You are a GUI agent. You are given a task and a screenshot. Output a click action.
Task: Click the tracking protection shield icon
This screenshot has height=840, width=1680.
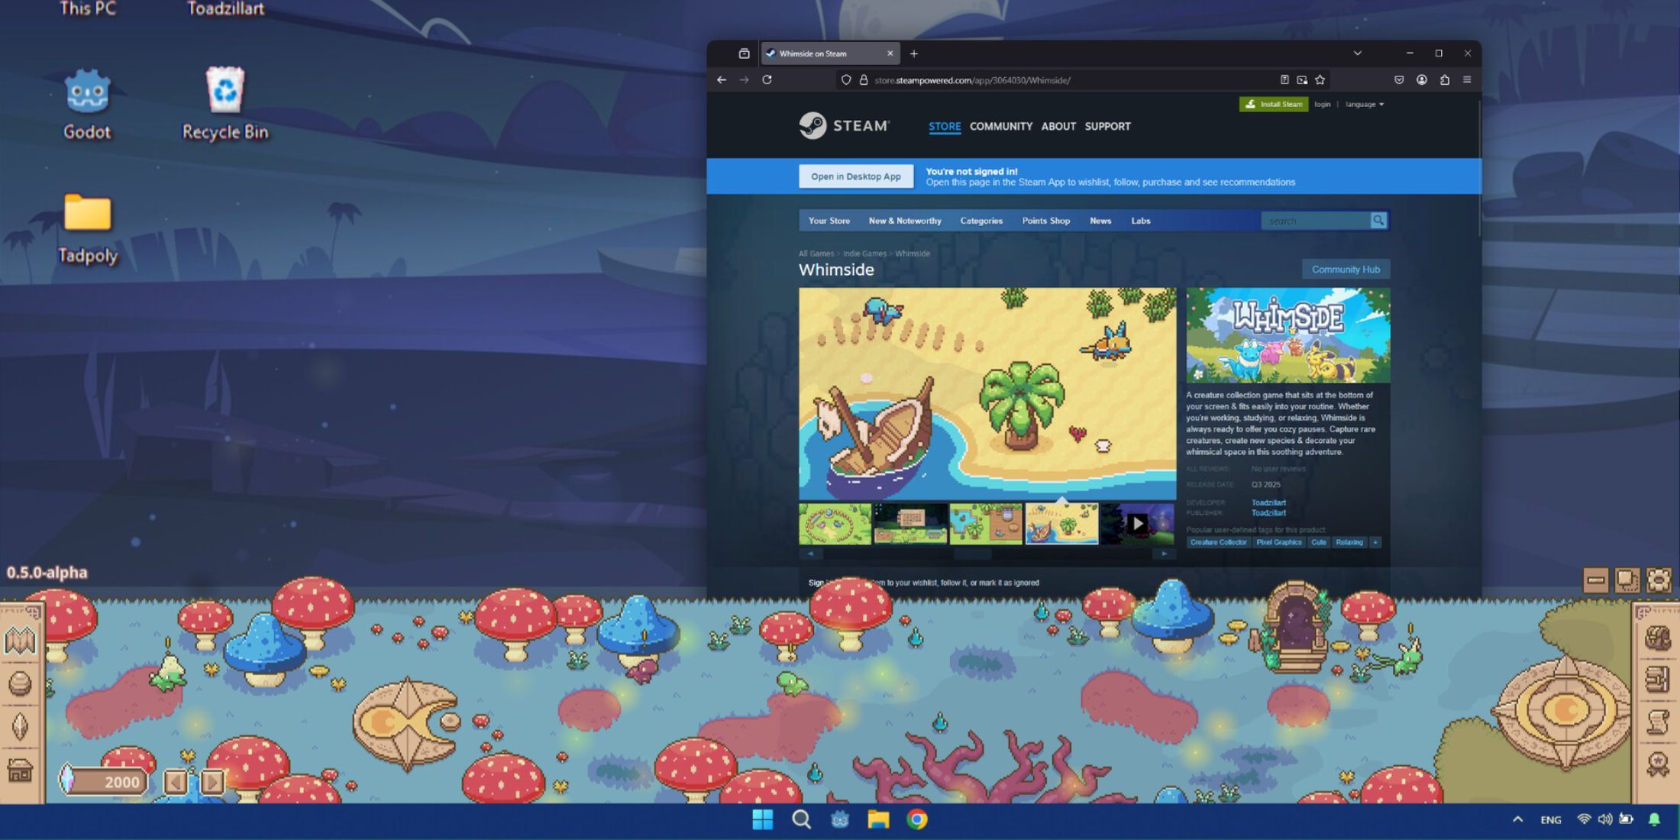point(846,79)
